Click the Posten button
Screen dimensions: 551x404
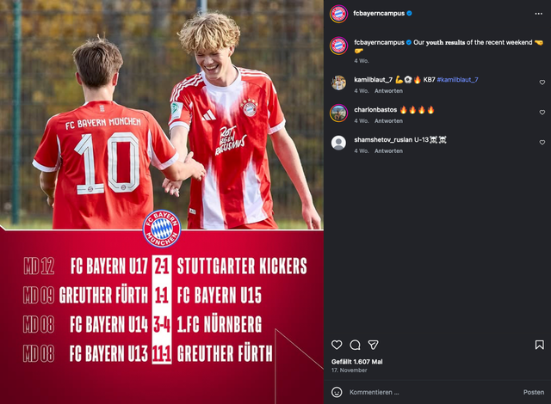534,392
